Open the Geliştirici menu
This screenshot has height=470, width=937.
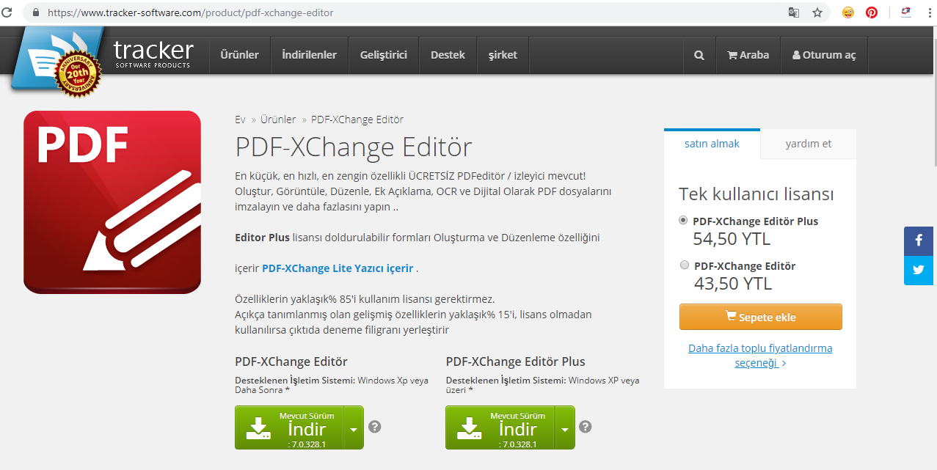[x=384, y=55]
